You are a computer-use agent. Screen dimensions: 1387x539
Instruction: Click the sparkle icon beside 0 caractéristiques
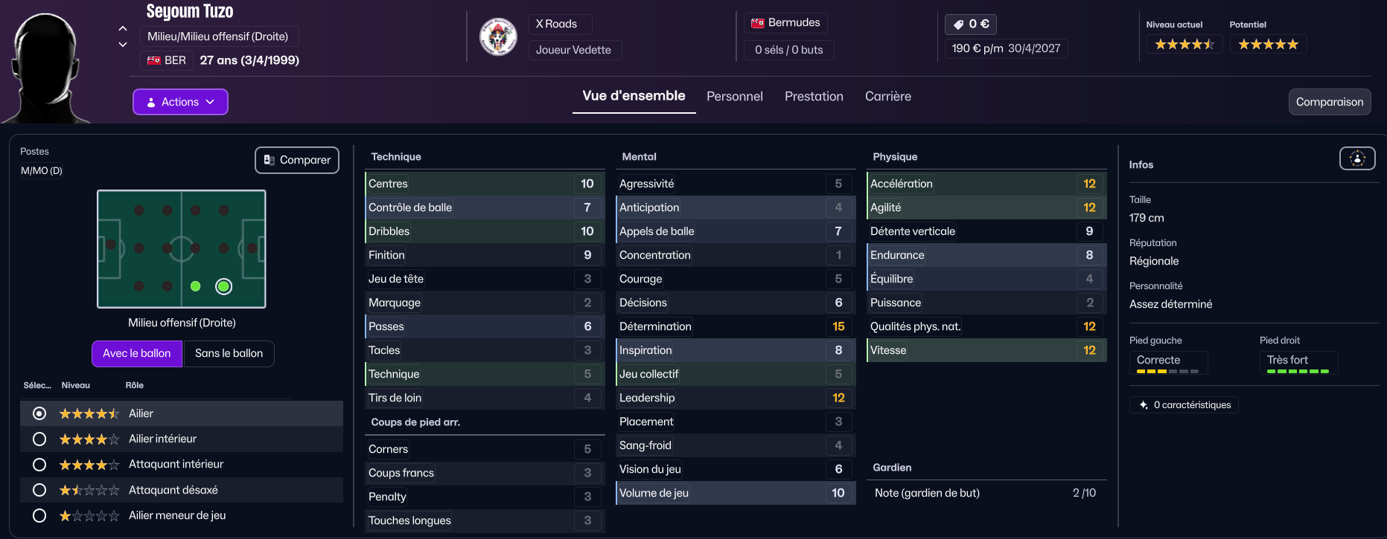(x=1144, y=405)
